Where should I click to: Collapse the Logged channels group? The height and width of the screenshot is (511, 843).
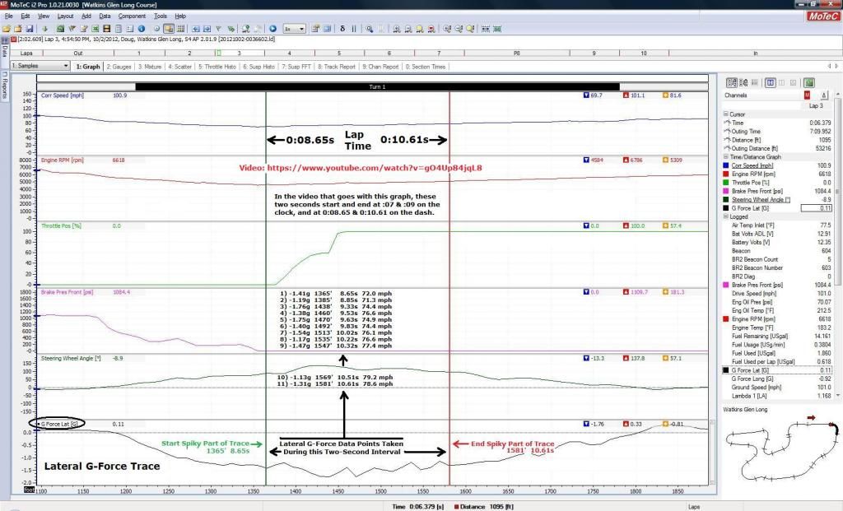[726, 217]
